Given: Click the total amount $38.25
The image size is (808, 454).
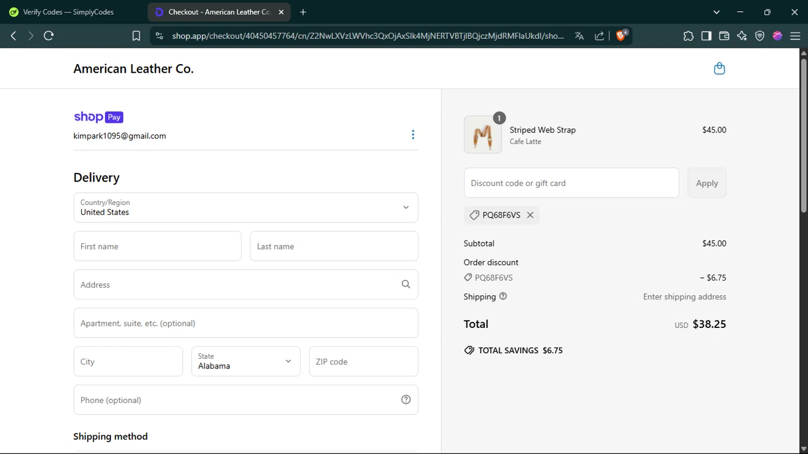Looking at the screenshot, I should (x=709, y=324).
